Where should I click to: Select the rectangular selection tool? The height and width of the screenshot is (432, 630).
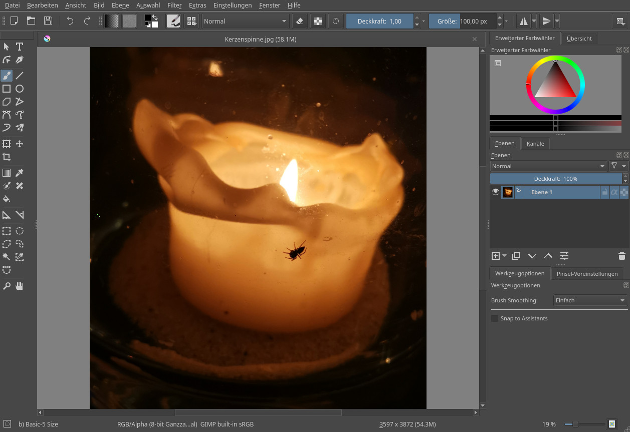[7, 231]
